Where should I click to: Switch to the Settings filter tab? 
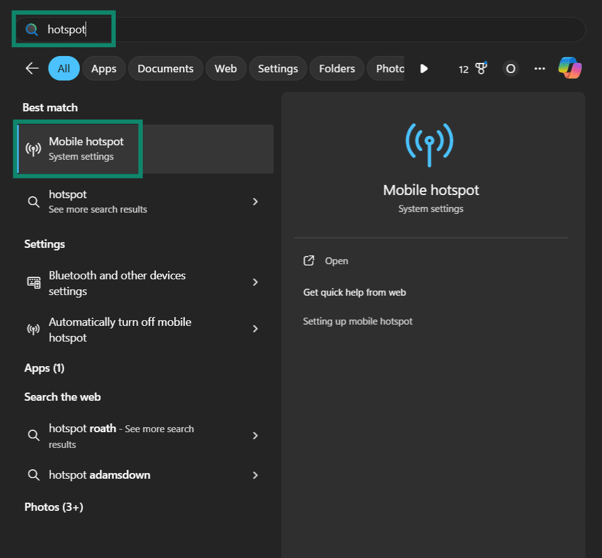(277, 69)
